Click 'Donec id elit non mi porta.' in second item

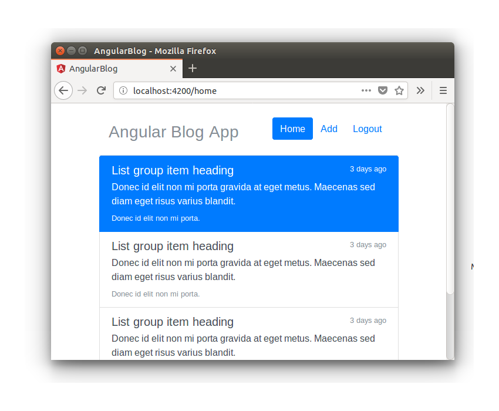(156, 294)
